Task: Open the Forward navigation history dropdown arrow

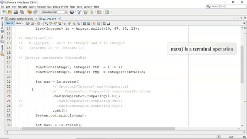Action: pos(42,23)
